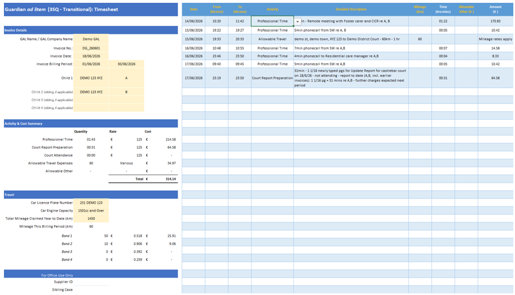This screenshot has height=295, width=515.
Task: Select the From time cell 23:46
Action: 217,56
